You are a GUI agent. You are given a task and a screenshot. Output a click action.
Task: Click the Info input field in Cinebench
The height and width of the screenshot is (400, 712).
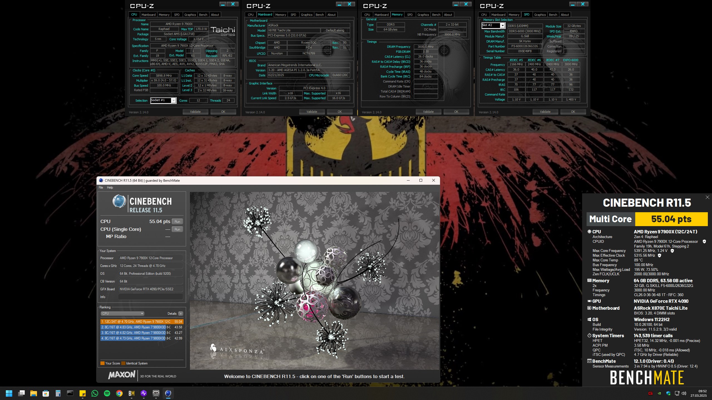click(151, 297)
